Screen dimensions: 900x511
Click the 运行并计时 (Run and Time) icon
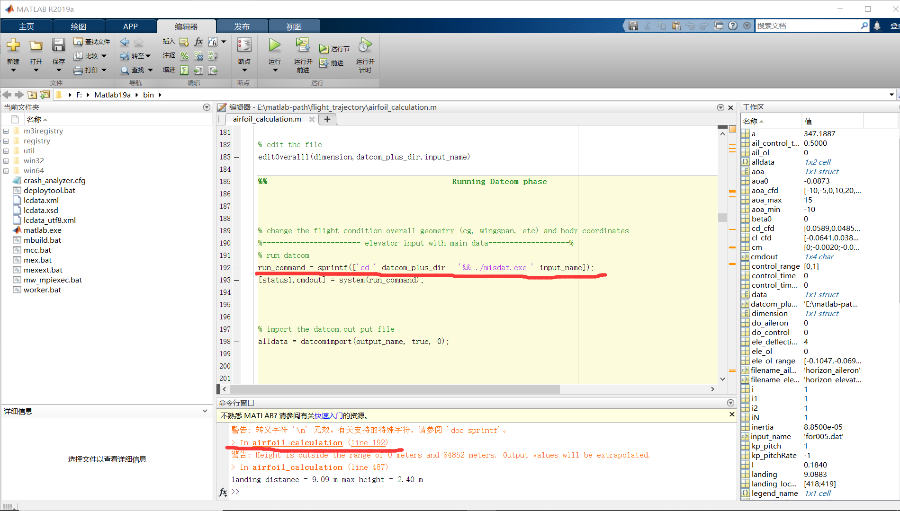coord(365,45)
